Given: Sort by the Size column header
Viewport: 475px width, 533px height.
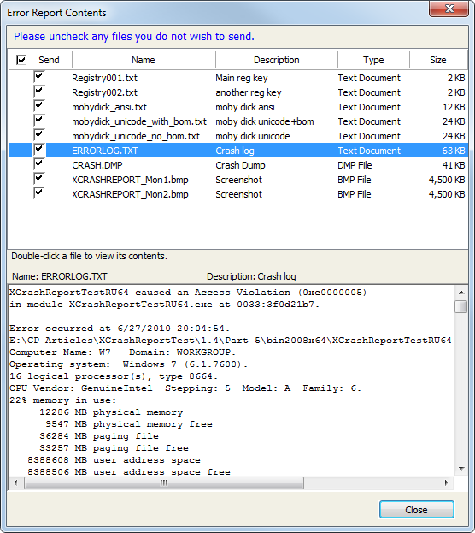Looking at the screenshot, I should click(x=438, y=60).
